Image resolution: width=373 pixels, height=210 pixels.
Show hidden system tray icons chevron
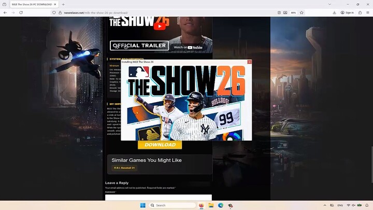325,205
